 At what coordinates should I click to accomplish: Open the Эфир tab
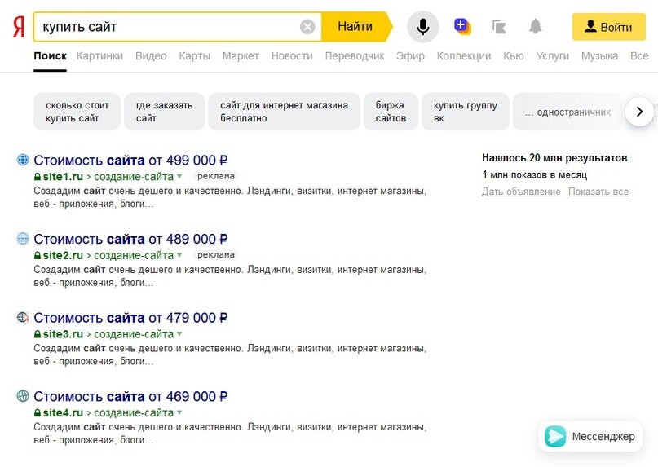point(410,56)
